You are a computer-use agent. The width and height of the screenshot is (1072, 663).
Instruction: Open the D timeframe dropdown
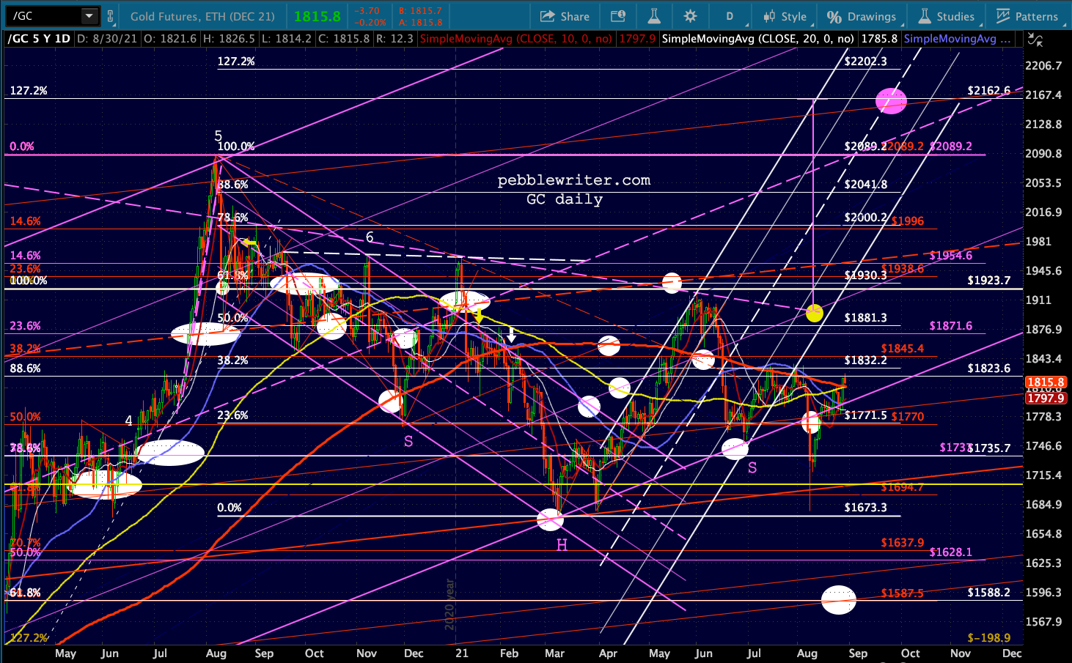click(730, 16)
